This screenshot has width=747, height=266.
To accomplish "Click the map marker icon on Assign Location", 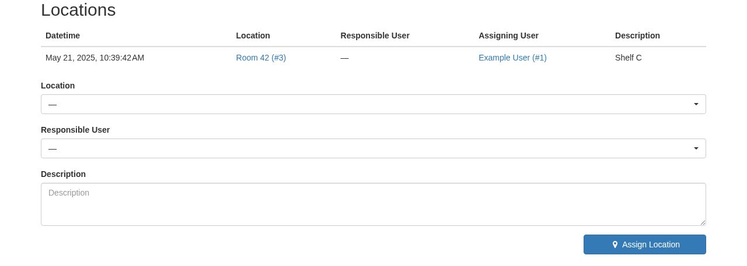I will click(615, 244).
